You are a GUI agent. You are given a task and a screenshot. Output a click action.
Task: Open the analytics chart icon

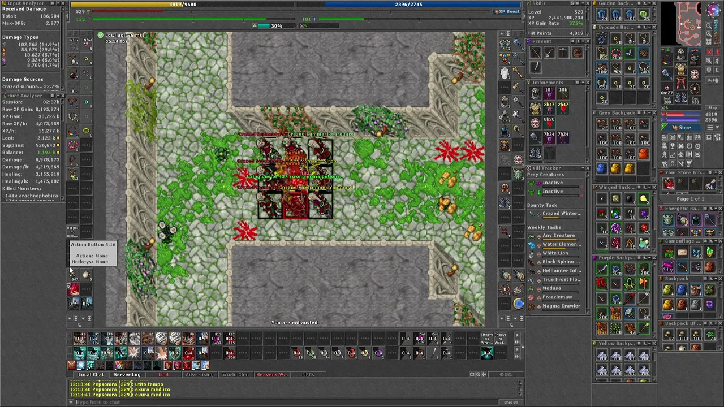[x=673, y=154]
